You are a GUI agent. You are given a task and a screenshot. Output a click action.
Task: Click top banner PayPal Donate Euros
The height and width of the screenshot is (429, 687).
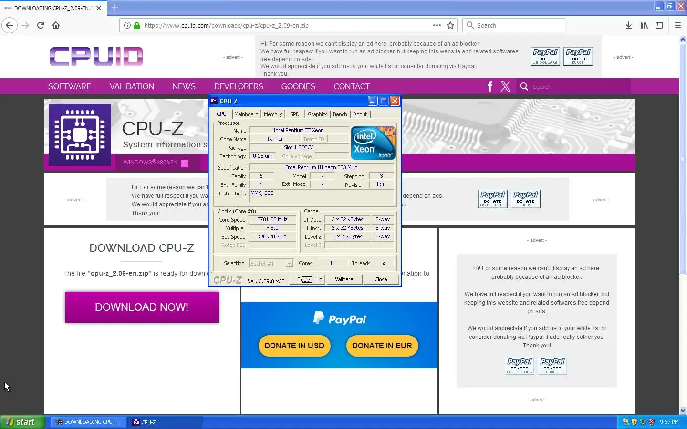[x=578, y=56]
